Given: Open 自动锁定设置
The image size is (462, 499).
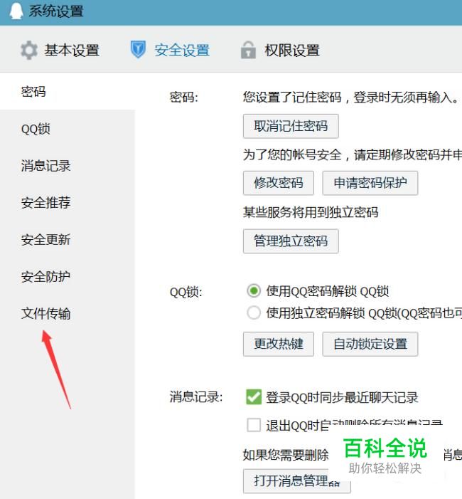Looking at the screenshot, I should [370, 344].
